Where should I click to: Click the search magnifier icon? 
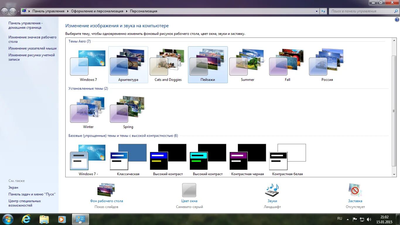tap(396, 11)
